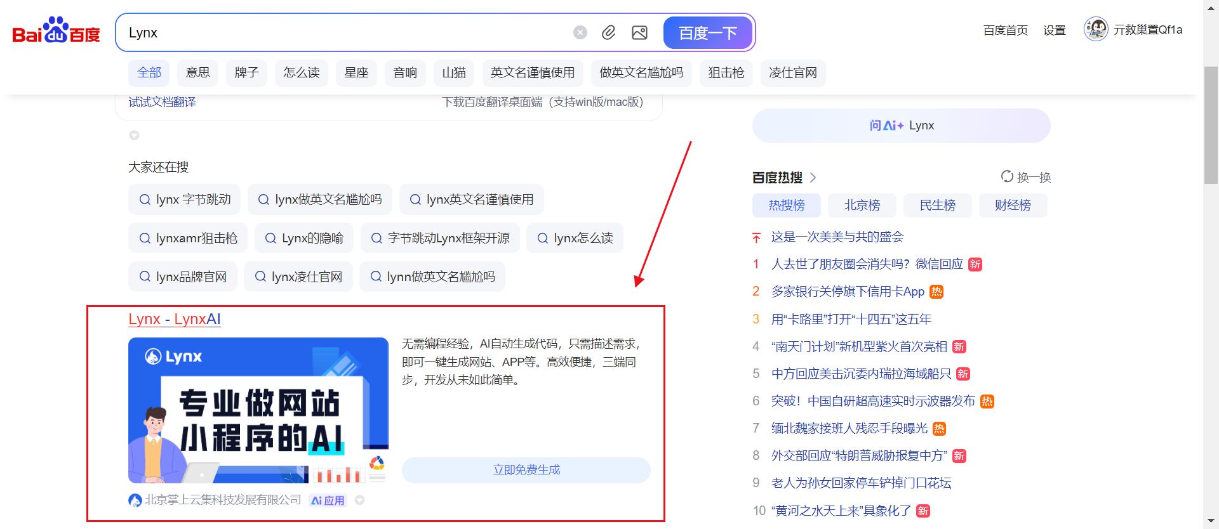The image size is (1219, 529).
Task: Select the 山猫 filter tab
Action: [x=454, y=73]
